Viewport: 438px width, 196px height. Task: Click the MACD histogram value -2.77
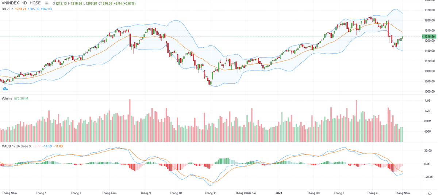(x=36, y=146)
